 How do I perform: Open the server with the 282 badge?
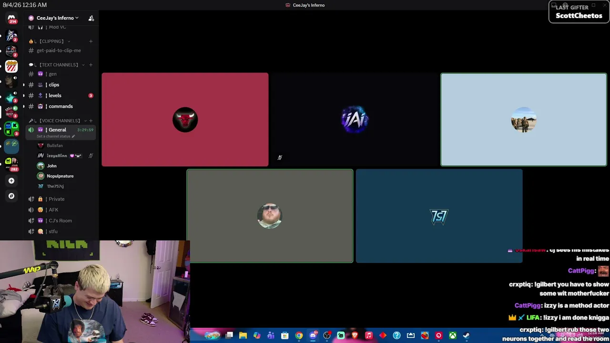[x=11, y=163]
